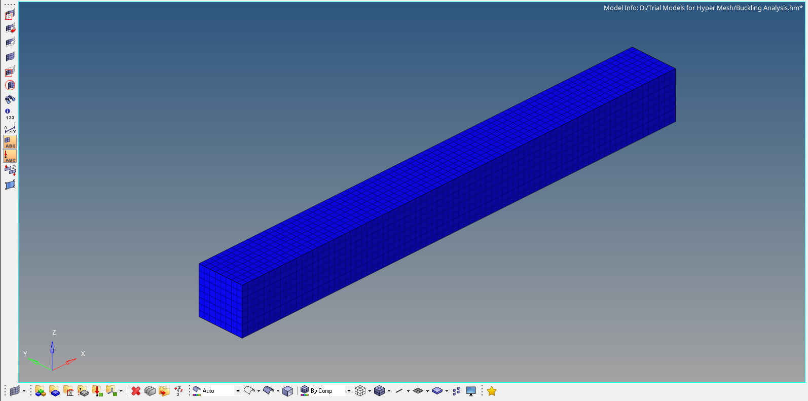Click the Components collector icon
The image size is (808, 401).
point(41,391)
